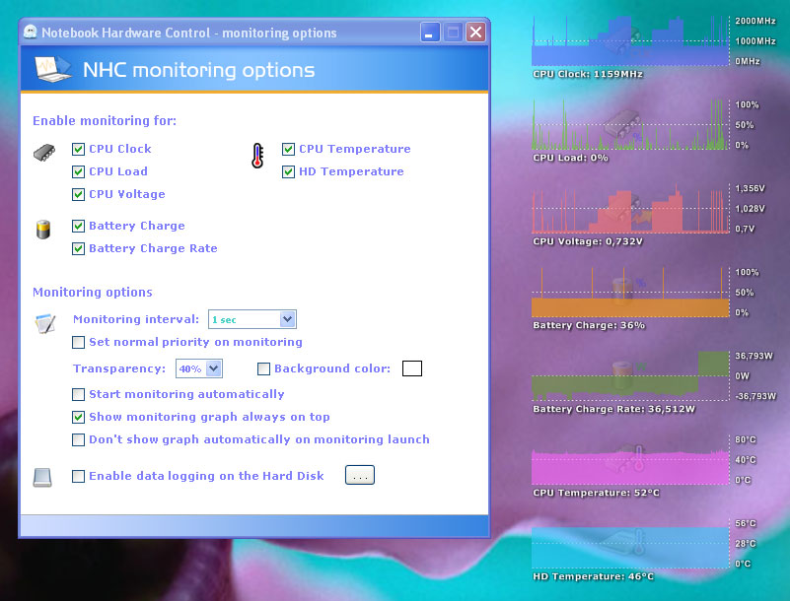Pick the Background color swatch

click(412, 369)
